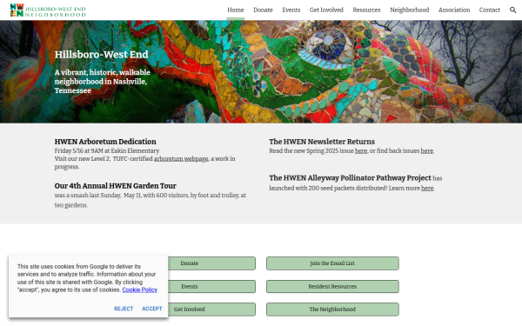Open the Donate menu item in header
This screenshot has width=522, height=326.
(x=263, y=10)
